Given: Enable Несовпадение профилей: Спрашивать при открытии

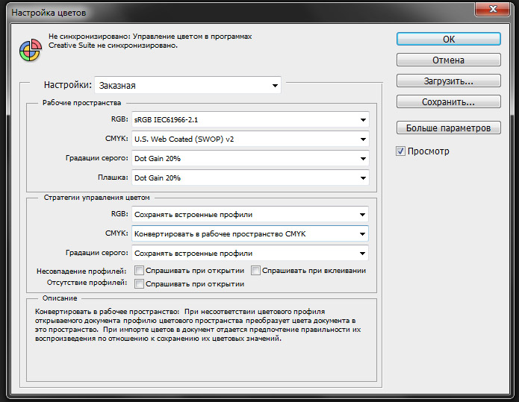Looking at the screenshot, I should (x=139, y=271).
